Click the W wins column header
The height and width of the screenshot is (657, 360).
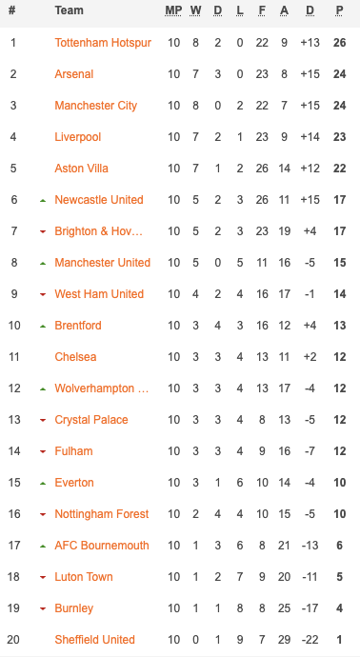pyautogui.click(x=195, y=10)
